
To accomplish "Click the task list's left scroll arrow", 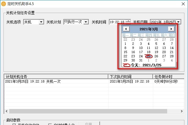I will (x=7, y=111).
